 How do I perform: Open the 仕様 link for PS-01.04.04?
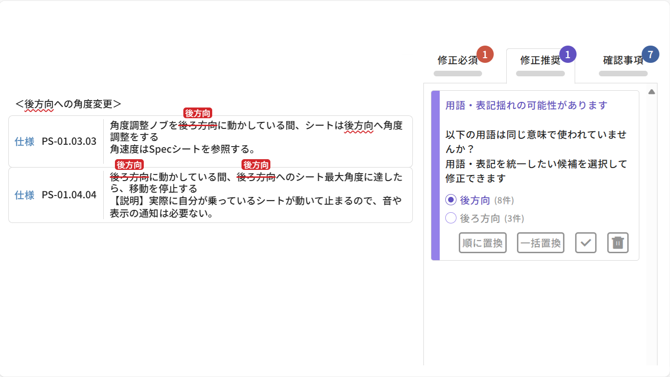[x=24, y=195]
